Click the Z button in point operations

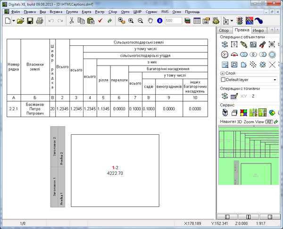click(x=253, y=96)
